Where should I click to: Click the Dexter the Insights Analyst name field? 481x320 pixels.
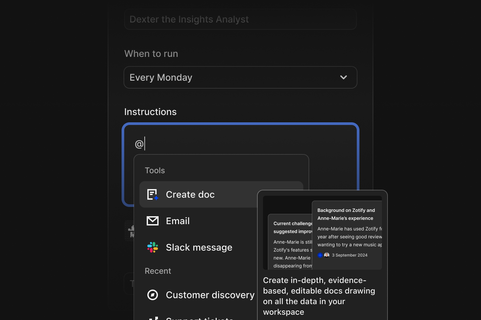pyautogui.click(x=240, y=19)
